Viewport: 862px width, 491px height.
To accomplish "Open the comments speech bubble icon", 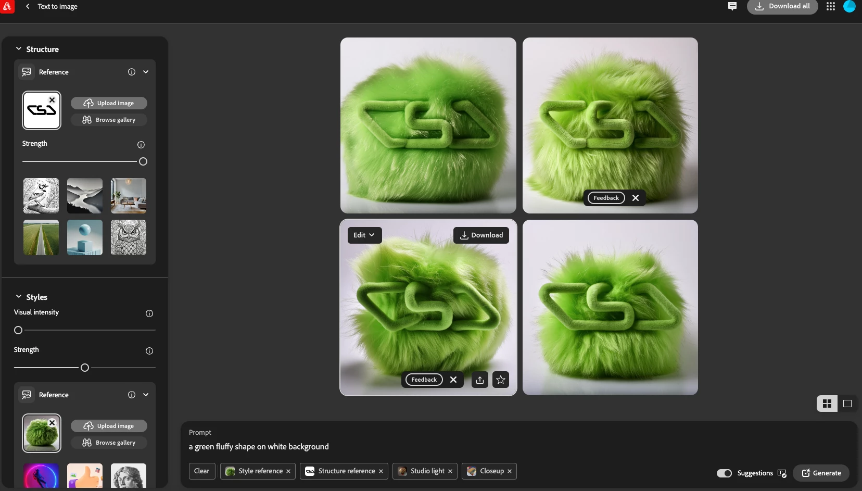I will pos(732,6).
